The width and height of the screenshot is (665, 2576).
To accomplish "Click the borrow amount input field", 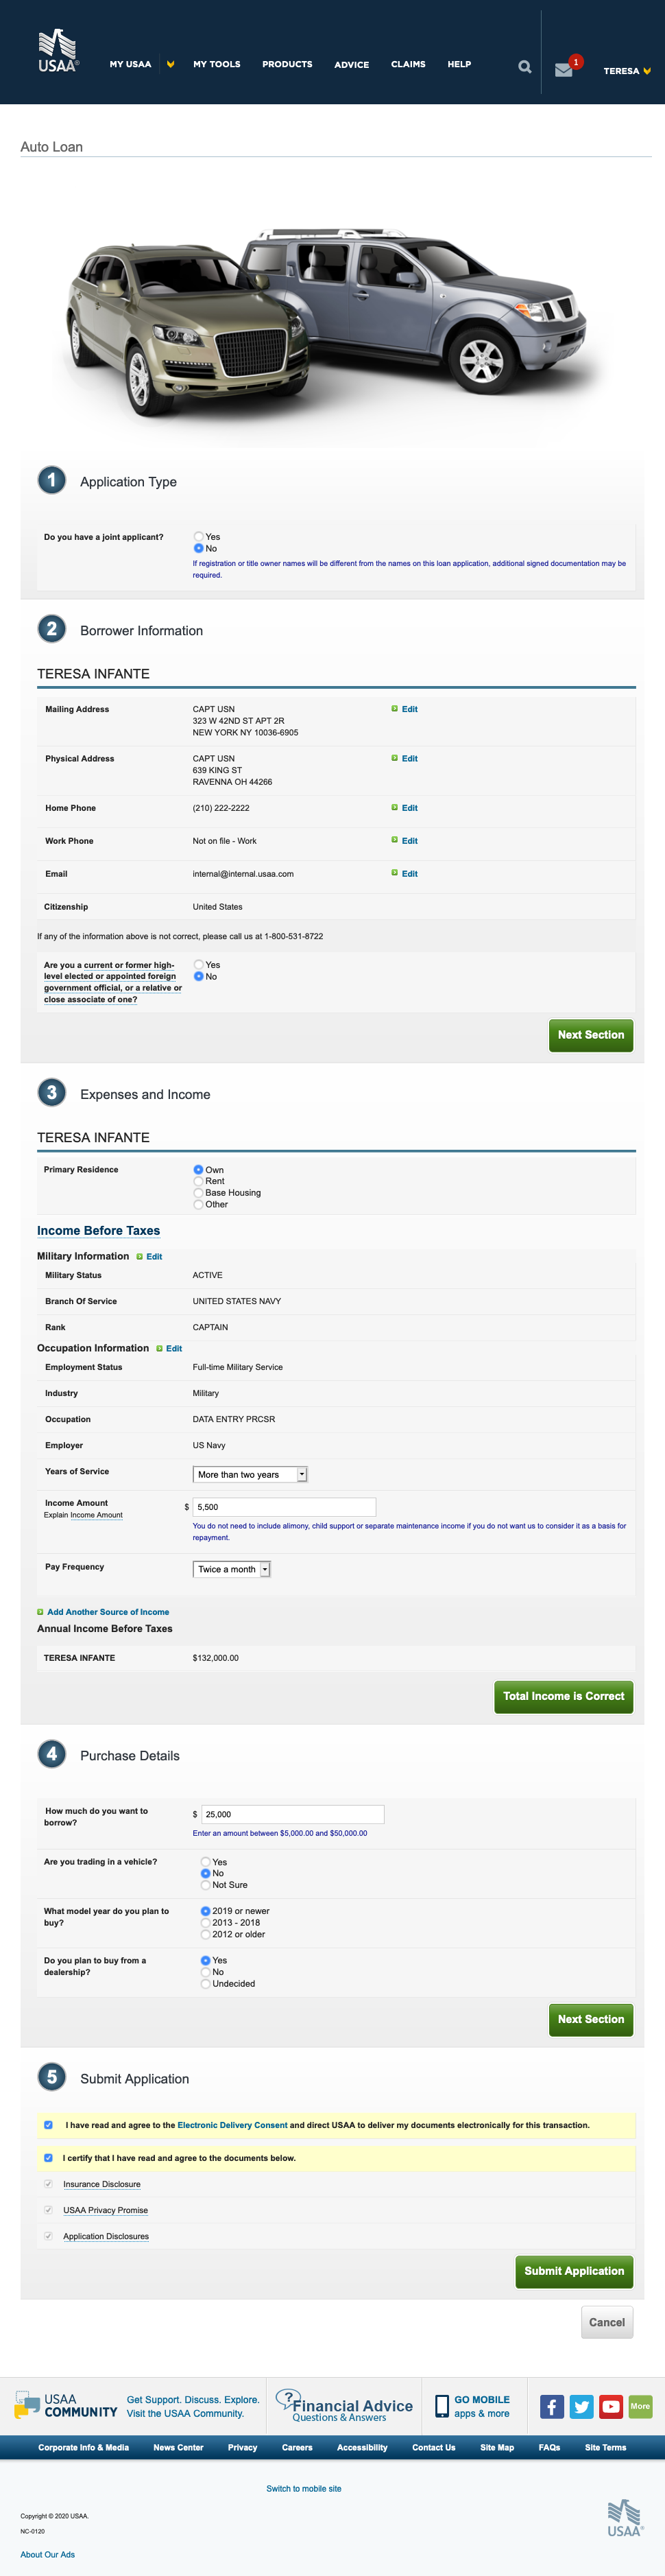I will pos(293,1814).
